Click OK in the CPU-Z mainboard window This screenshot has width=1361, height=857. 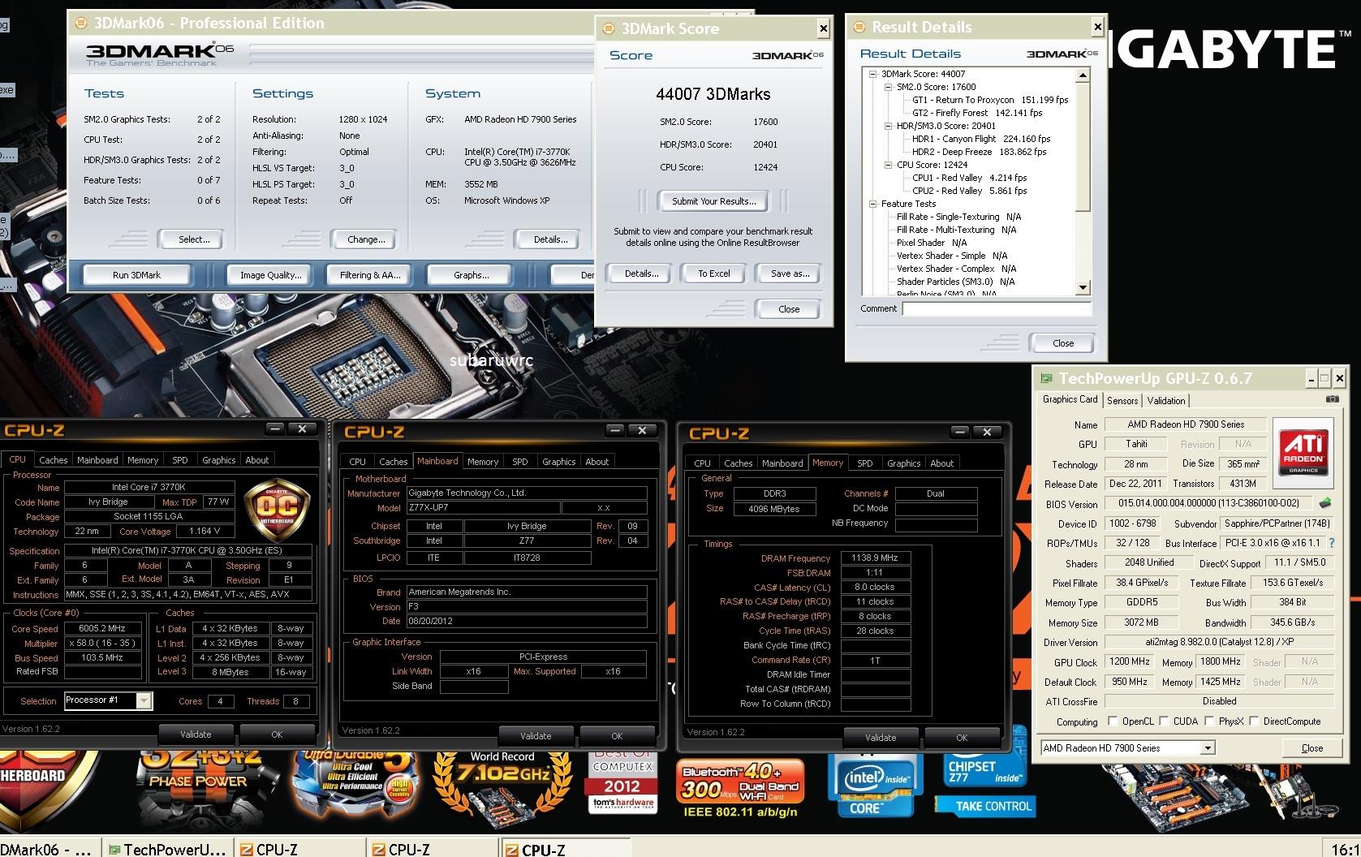point(617,736)
